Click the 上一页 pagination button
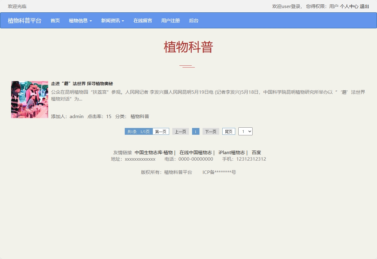Viewport: 377px width, 259px height. tap(180, 132)
